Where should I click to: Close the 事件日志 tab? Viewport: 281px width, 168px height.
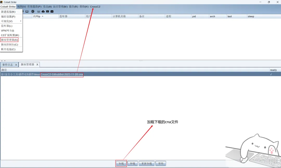coord(16,65)
